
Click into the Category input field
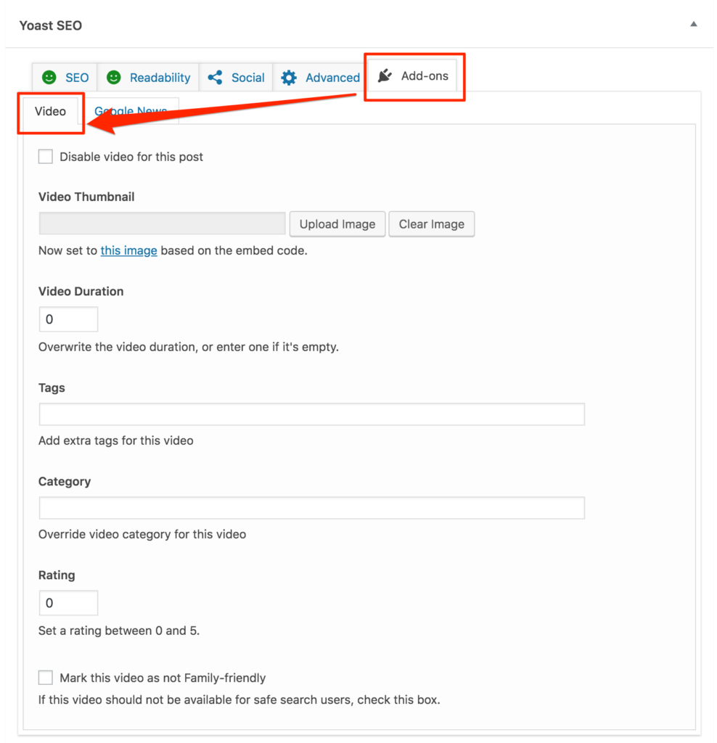coord(312,508)
